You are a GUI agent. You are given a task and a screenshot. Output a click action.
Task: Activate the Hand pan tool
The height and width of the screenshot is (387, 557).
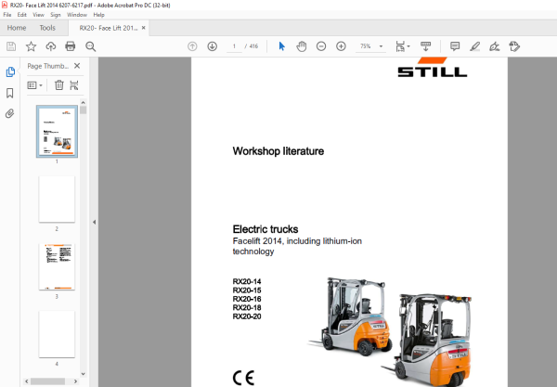click(301, 46)
